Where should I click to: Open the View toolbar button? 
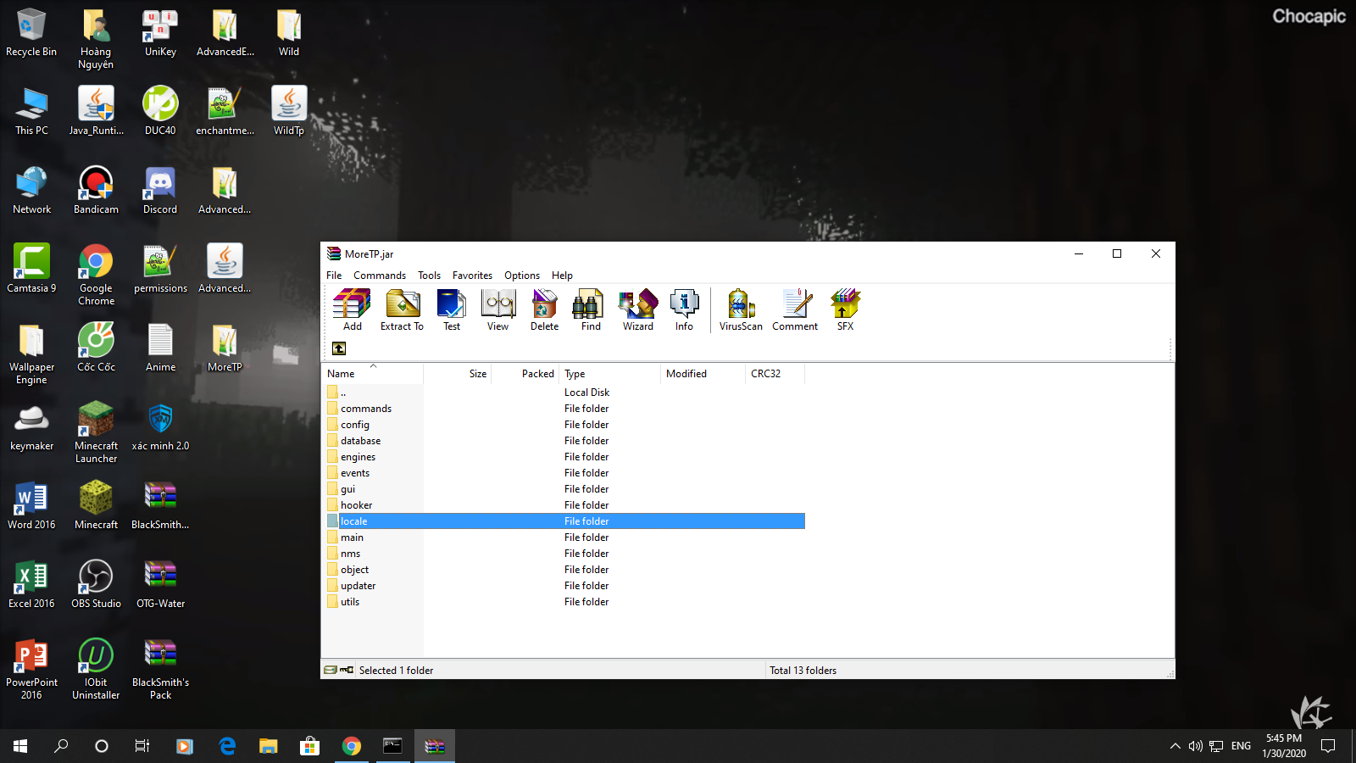tap(497, 310)
